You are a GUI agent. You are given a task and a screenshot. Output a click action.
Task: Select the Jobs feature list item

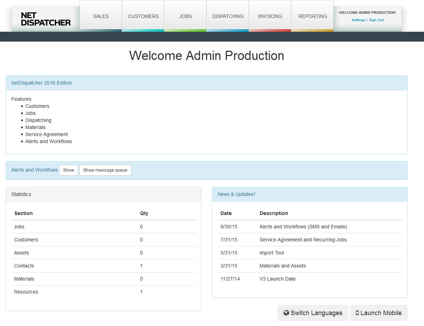pyautogui.click(x=30, y=113)
